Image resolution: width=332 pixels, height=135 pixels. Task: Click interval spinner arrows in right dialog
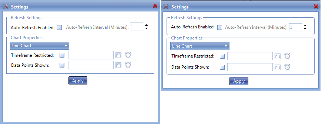coord(305,27)
